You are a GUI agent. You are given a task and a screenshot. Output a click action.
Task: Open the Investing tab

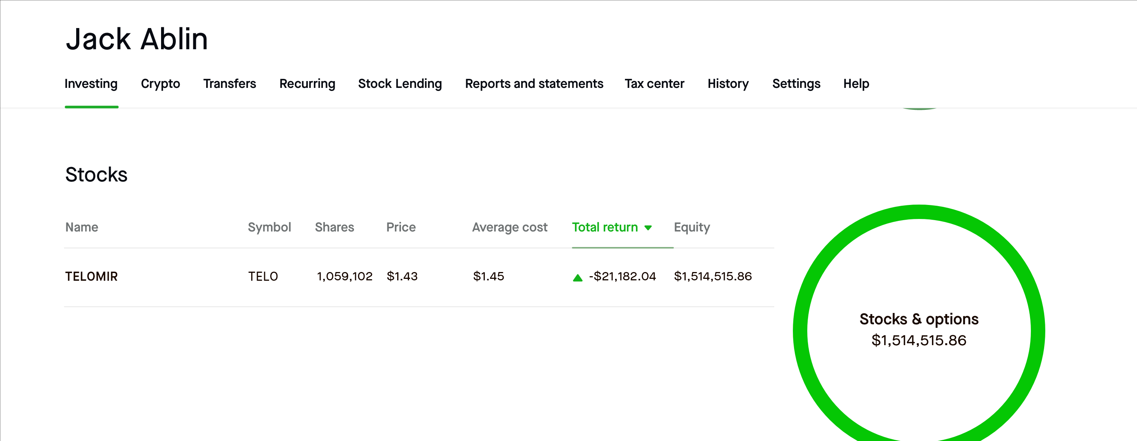(x=91, y=84)
